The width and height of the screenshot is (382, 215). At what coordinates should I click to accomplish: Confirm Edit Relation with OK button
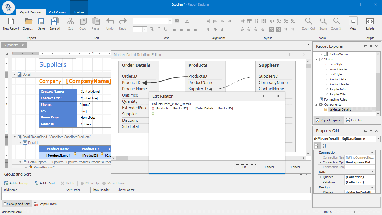click(245, 167)
